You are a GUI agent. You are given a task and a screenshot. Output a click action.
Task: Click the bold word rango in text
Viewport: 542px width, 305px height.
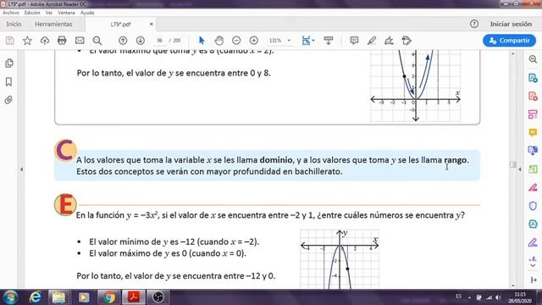tap(456, 160)
